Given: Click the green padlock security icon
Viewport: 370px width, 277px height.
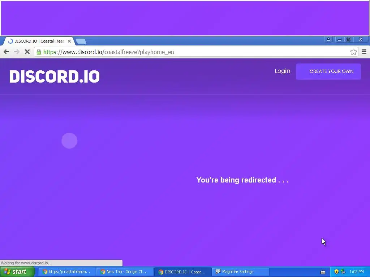Looking at the screenshot, I should pyautogui.click(x=39, y=52).
